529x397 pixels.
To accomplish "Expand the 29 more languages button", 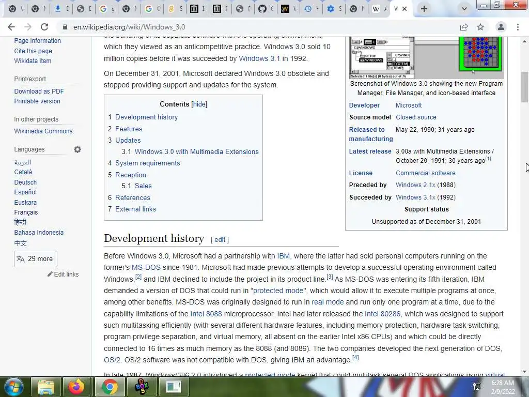I will [36, 259].
